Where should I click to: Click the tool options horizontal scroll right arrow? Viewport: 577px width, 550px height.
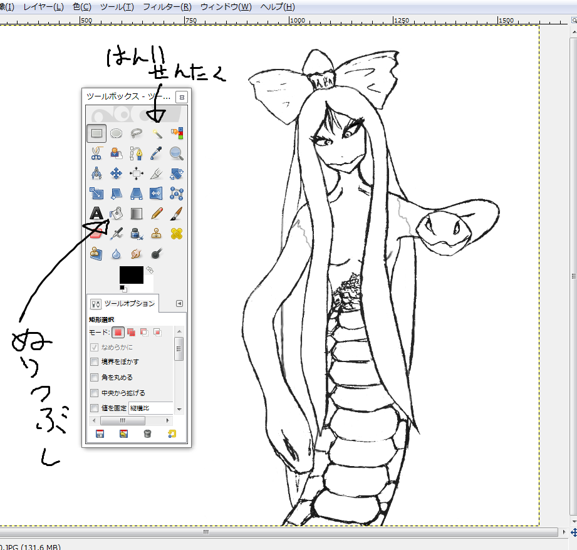click(168, 420)
